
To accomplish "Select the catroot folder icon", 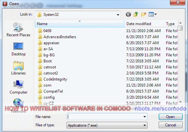I will point(40,67).
